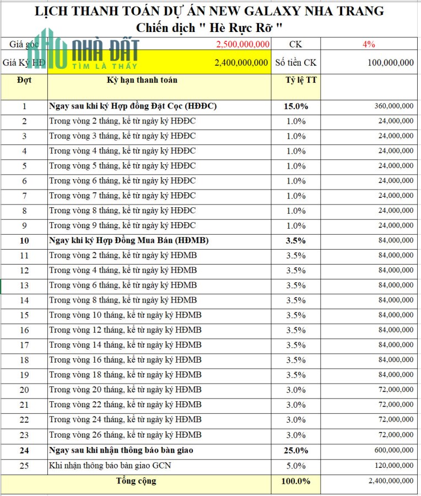Image resolution: width=421 pixels, height=496 pixels.
Task: Click Trong vòng 24 tháng, kể từ ngày ký HĐMB
Action: click(x=125, y=419)
